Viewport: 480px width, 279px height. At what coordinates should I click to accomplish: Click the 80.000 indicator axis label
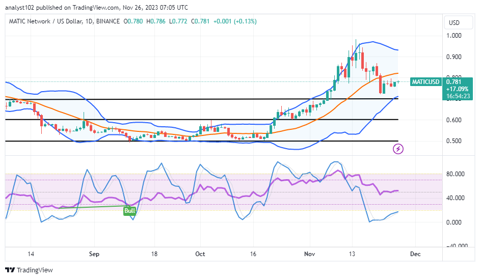(455, 174)
